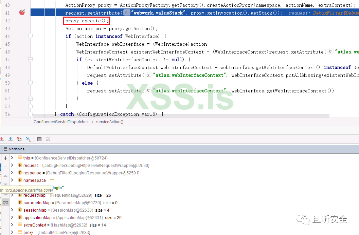
Task: Click the New Watch plus icon
Action: pos(5,158)
